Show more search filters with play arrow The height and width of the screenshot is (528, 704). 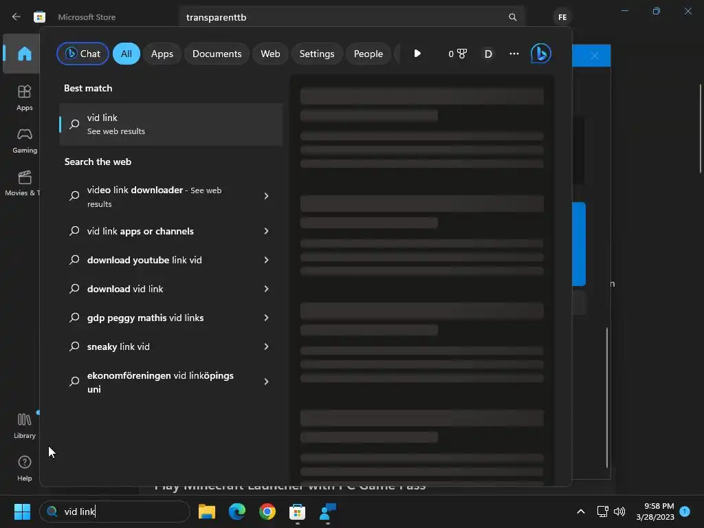[x=417, y=54]
